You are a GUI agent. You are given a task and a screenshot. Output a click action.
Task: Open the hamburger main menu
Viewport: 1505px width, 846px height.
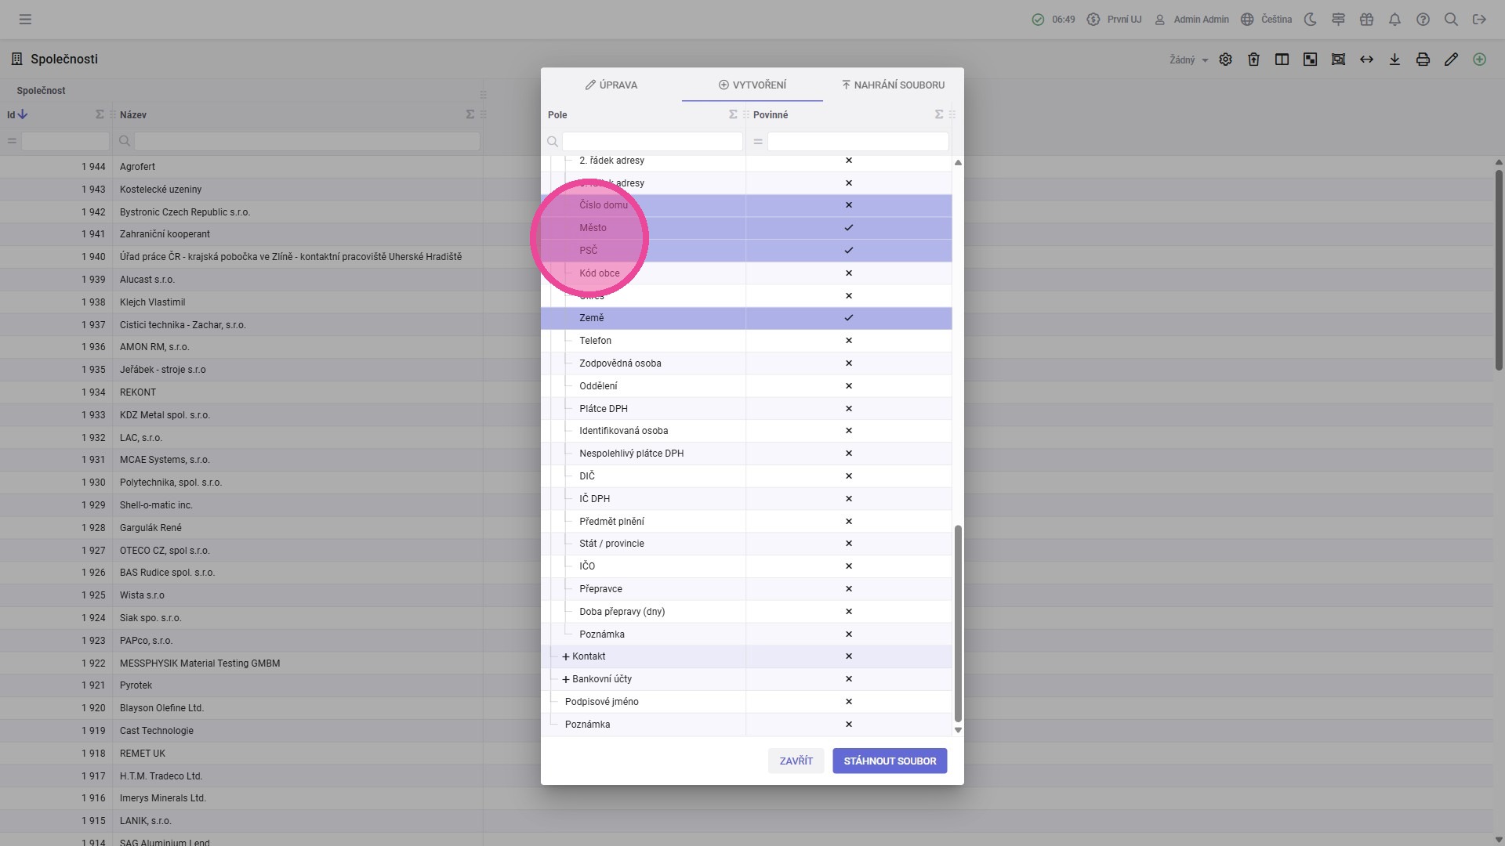pos(25,20)
